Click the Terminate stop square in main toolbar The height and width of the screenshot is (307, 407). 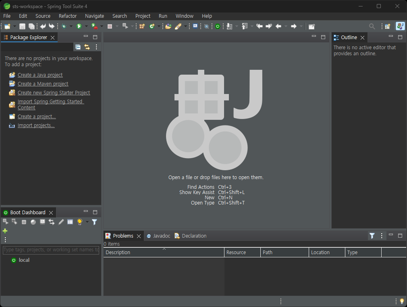(110, 26)
